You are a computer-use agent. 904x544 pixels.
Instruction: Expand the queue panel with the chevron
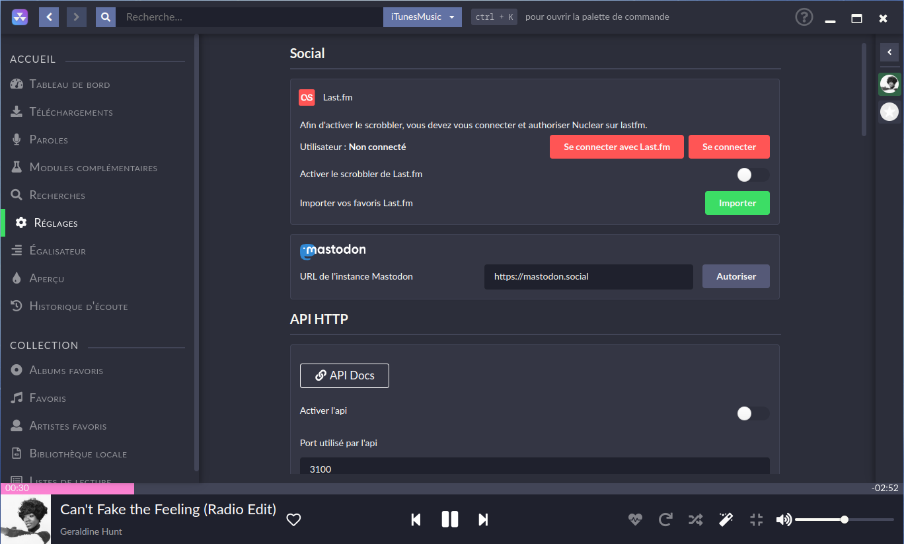pyautogui.click(x=889, y=52)
